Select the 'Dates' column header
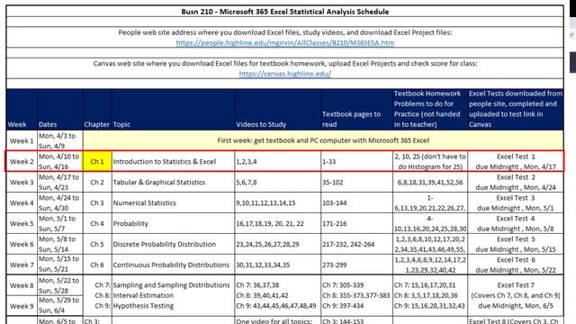The width and height of the screenshot is (576, 324). (x=60, y=110)
